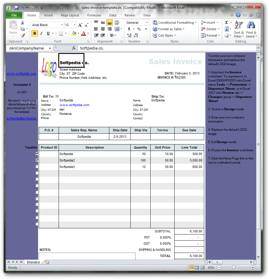Click the Middle Align icon
The width and height of the screenshot is (269, 279).
[x=103, y=22]
